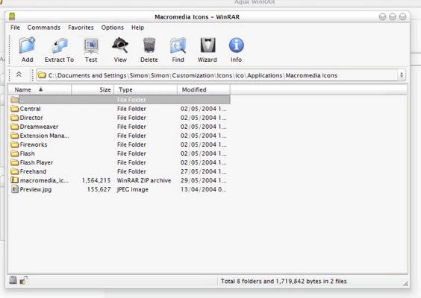Click the 1,564,215 size value

96,180
